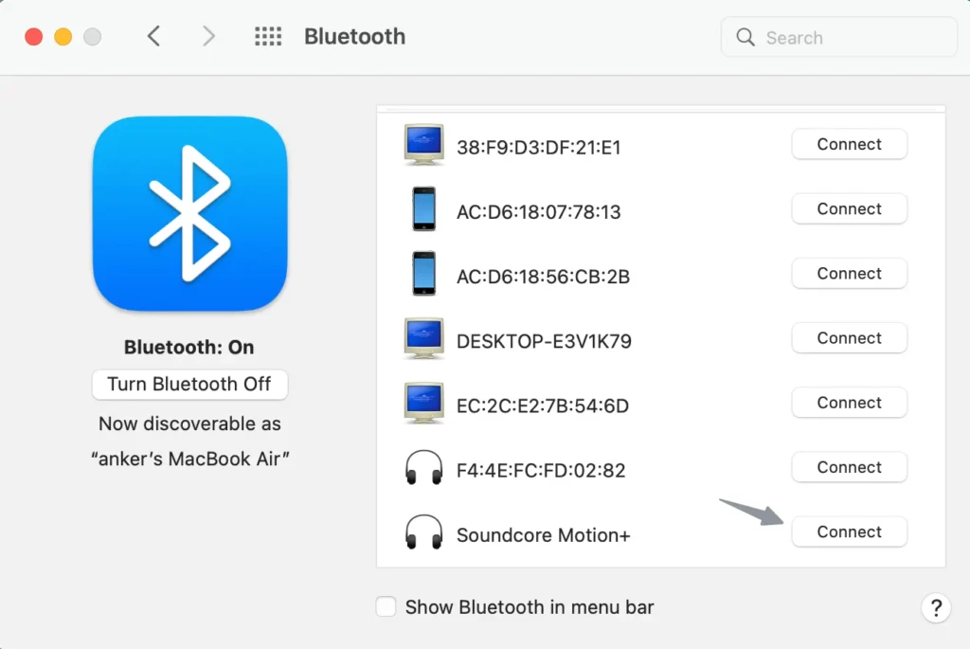
Task: Click inside the Search field
Action: (838, 37)
